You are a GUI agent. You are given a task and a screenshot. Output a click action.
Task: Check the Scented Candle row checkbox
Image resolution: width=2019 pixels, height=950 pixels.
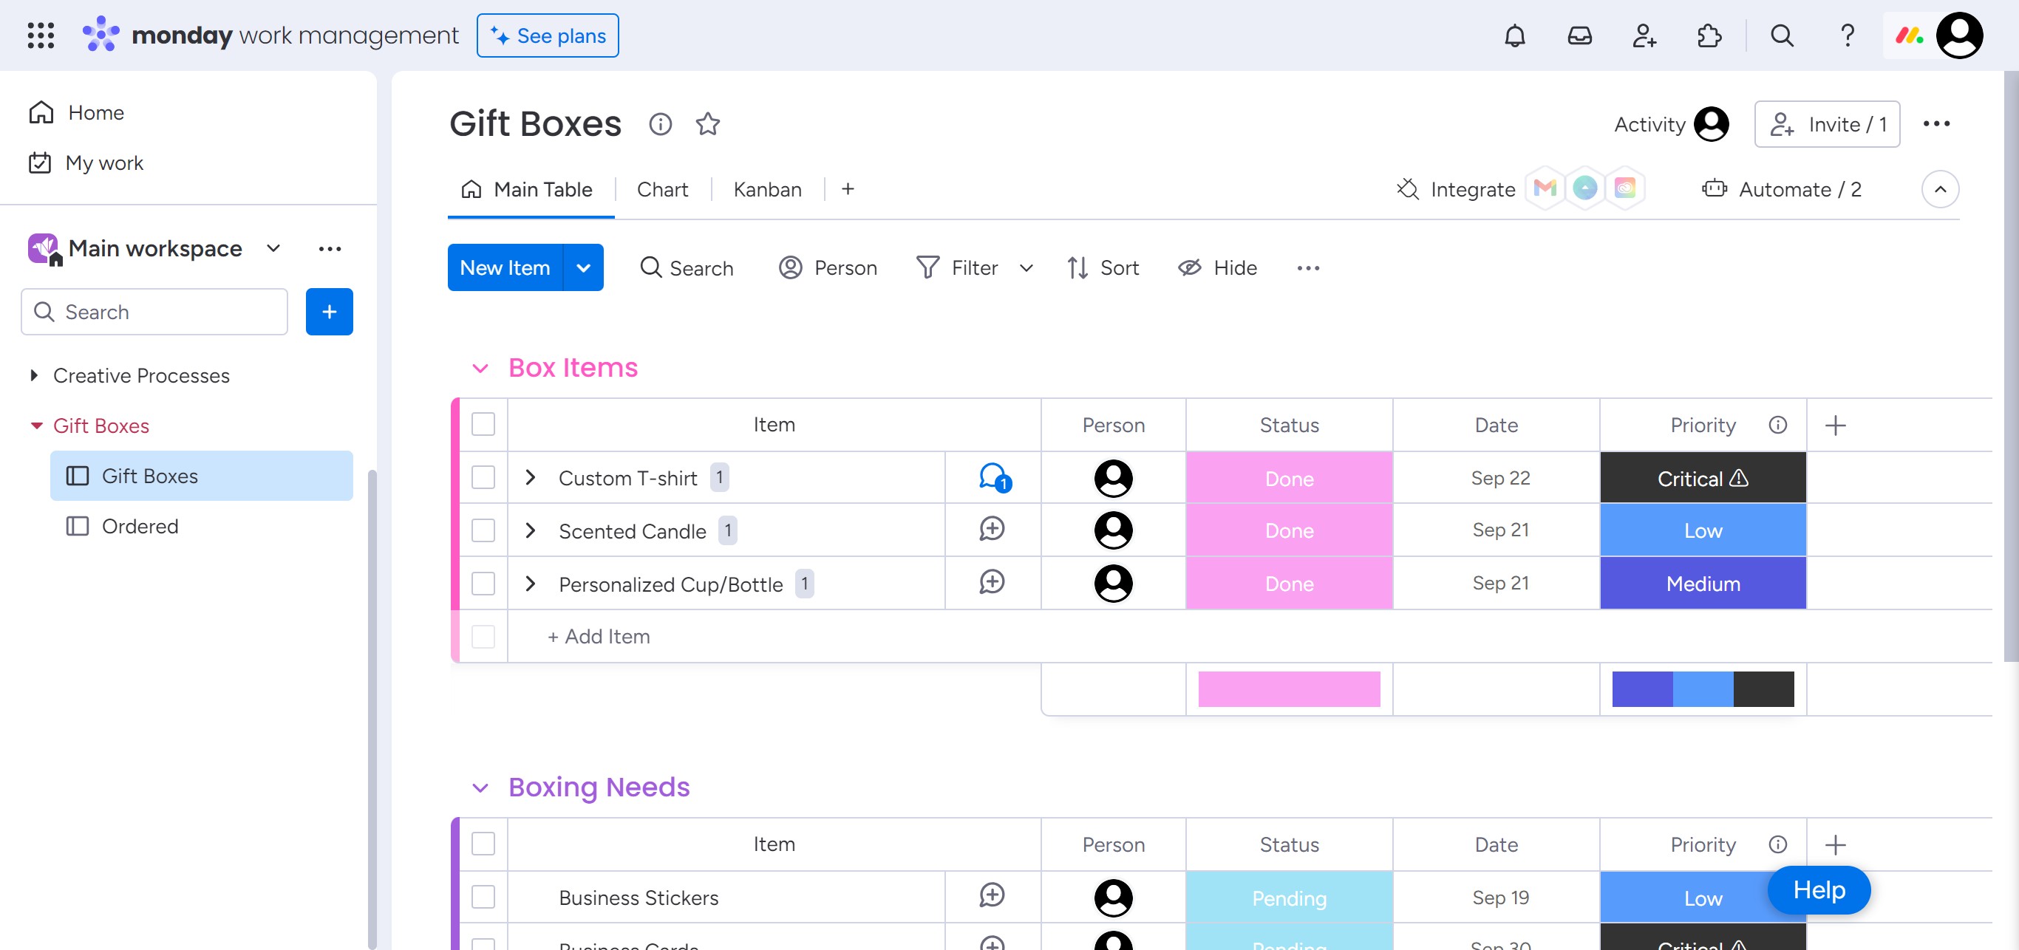(x=483, y=530)
